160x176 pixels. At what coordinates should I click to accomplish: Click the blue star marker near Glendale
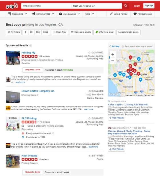(139, 59)
